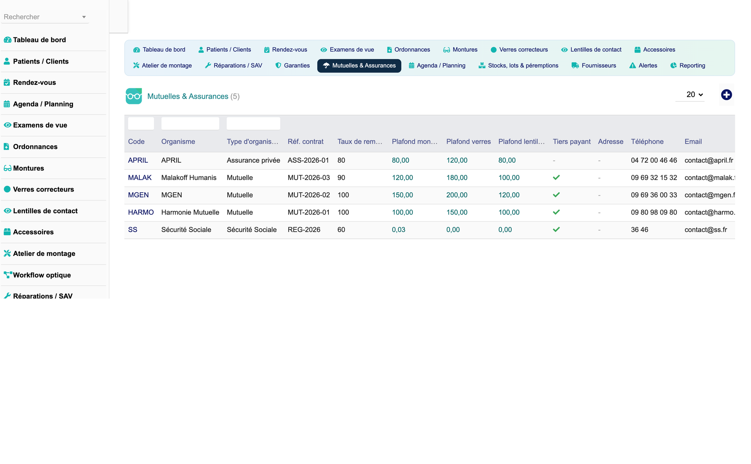751x464 pixels.
Task: Toggle Tiers payant checkmark in SS row
Action: [556, 230]
